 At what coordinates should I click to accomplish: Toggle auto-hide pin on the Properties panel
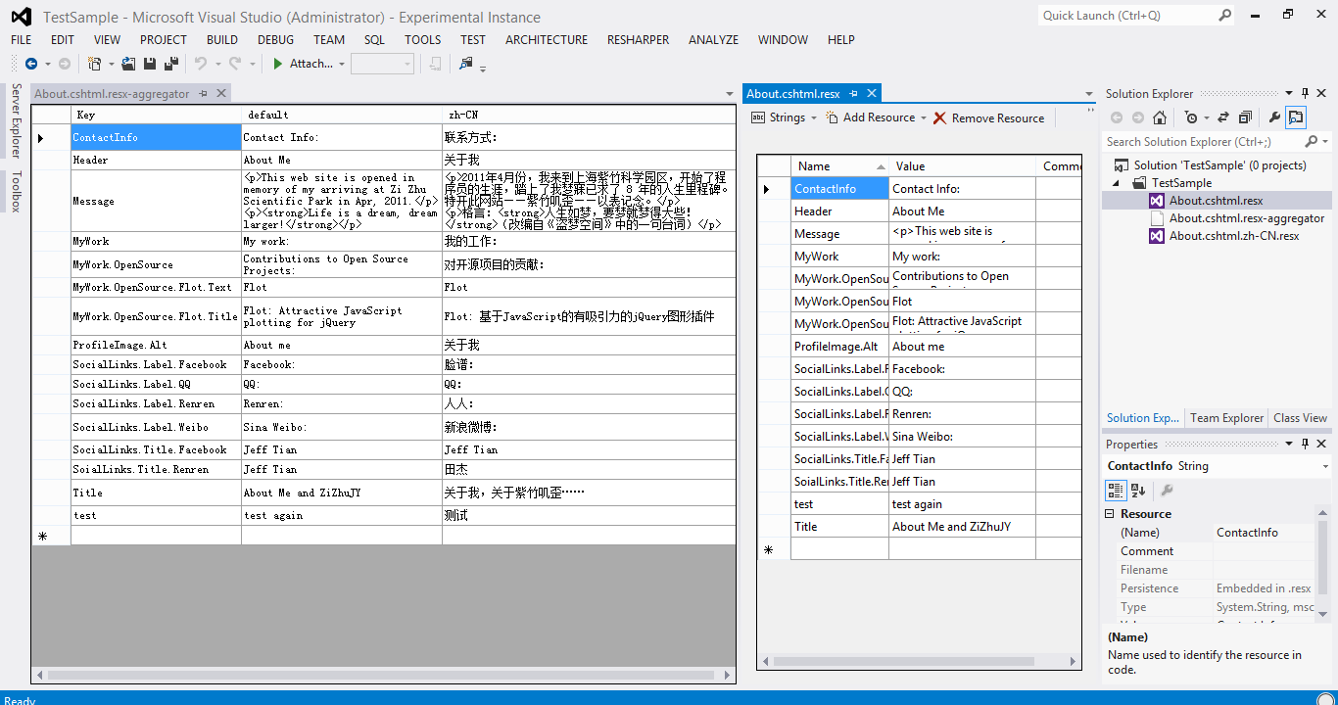[x=1305, y=445]
